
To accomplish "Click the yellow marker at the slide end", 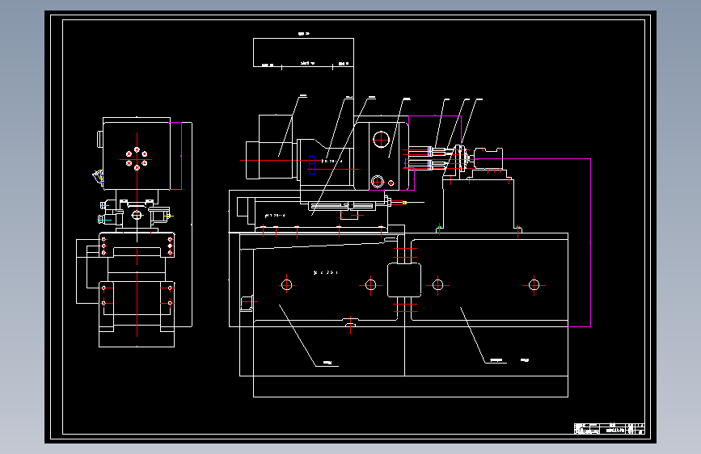I will [x=404, y=203].
